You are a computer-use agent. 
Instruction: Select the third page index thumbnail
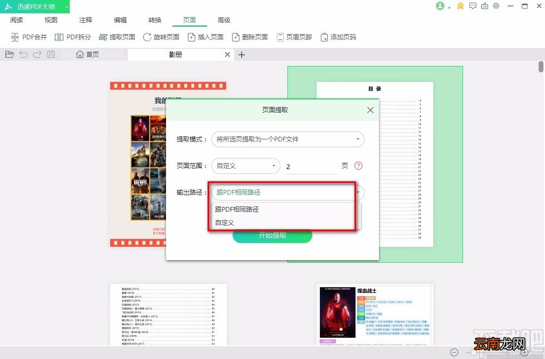tap(168, 314)
